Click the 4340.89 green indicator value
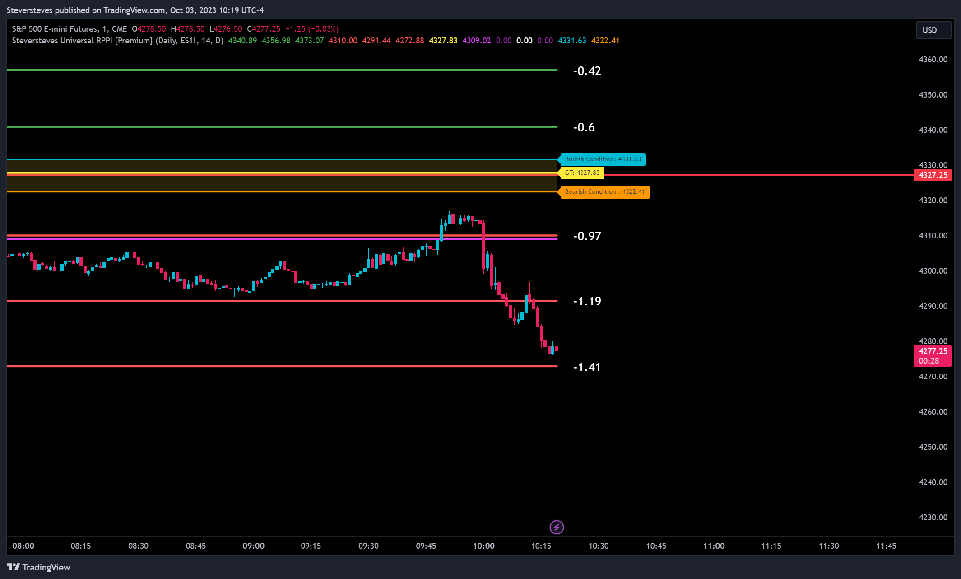Viewport: 961px width, 579px height. click(x=242, y=41)
